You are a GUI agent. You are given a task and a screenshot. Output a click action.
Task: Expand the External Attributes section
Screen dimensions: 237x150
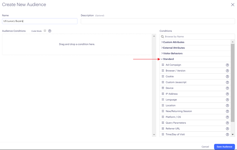point(174,48)
